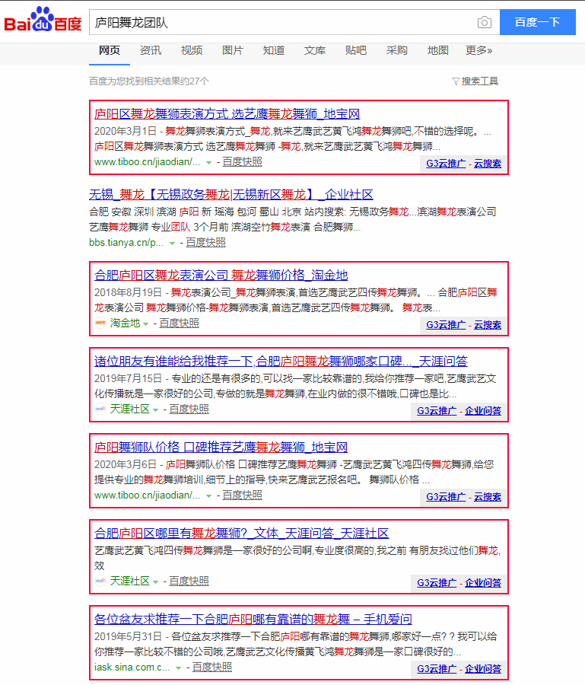Switch to the 贴吧 tab

[355, 51]
